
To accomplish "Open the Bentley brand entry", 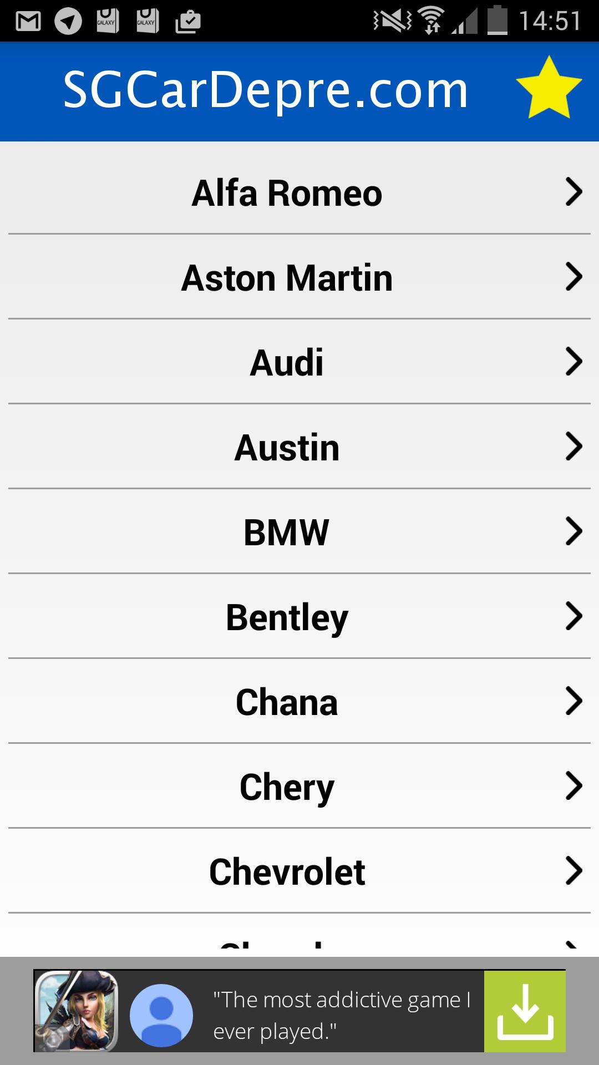I will (287, 617).
